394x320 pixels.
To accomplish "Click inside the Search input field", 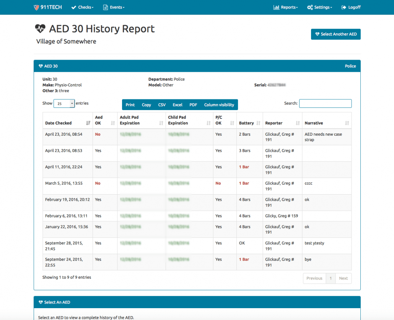I will pyautogui.click(x=325, y=104).
